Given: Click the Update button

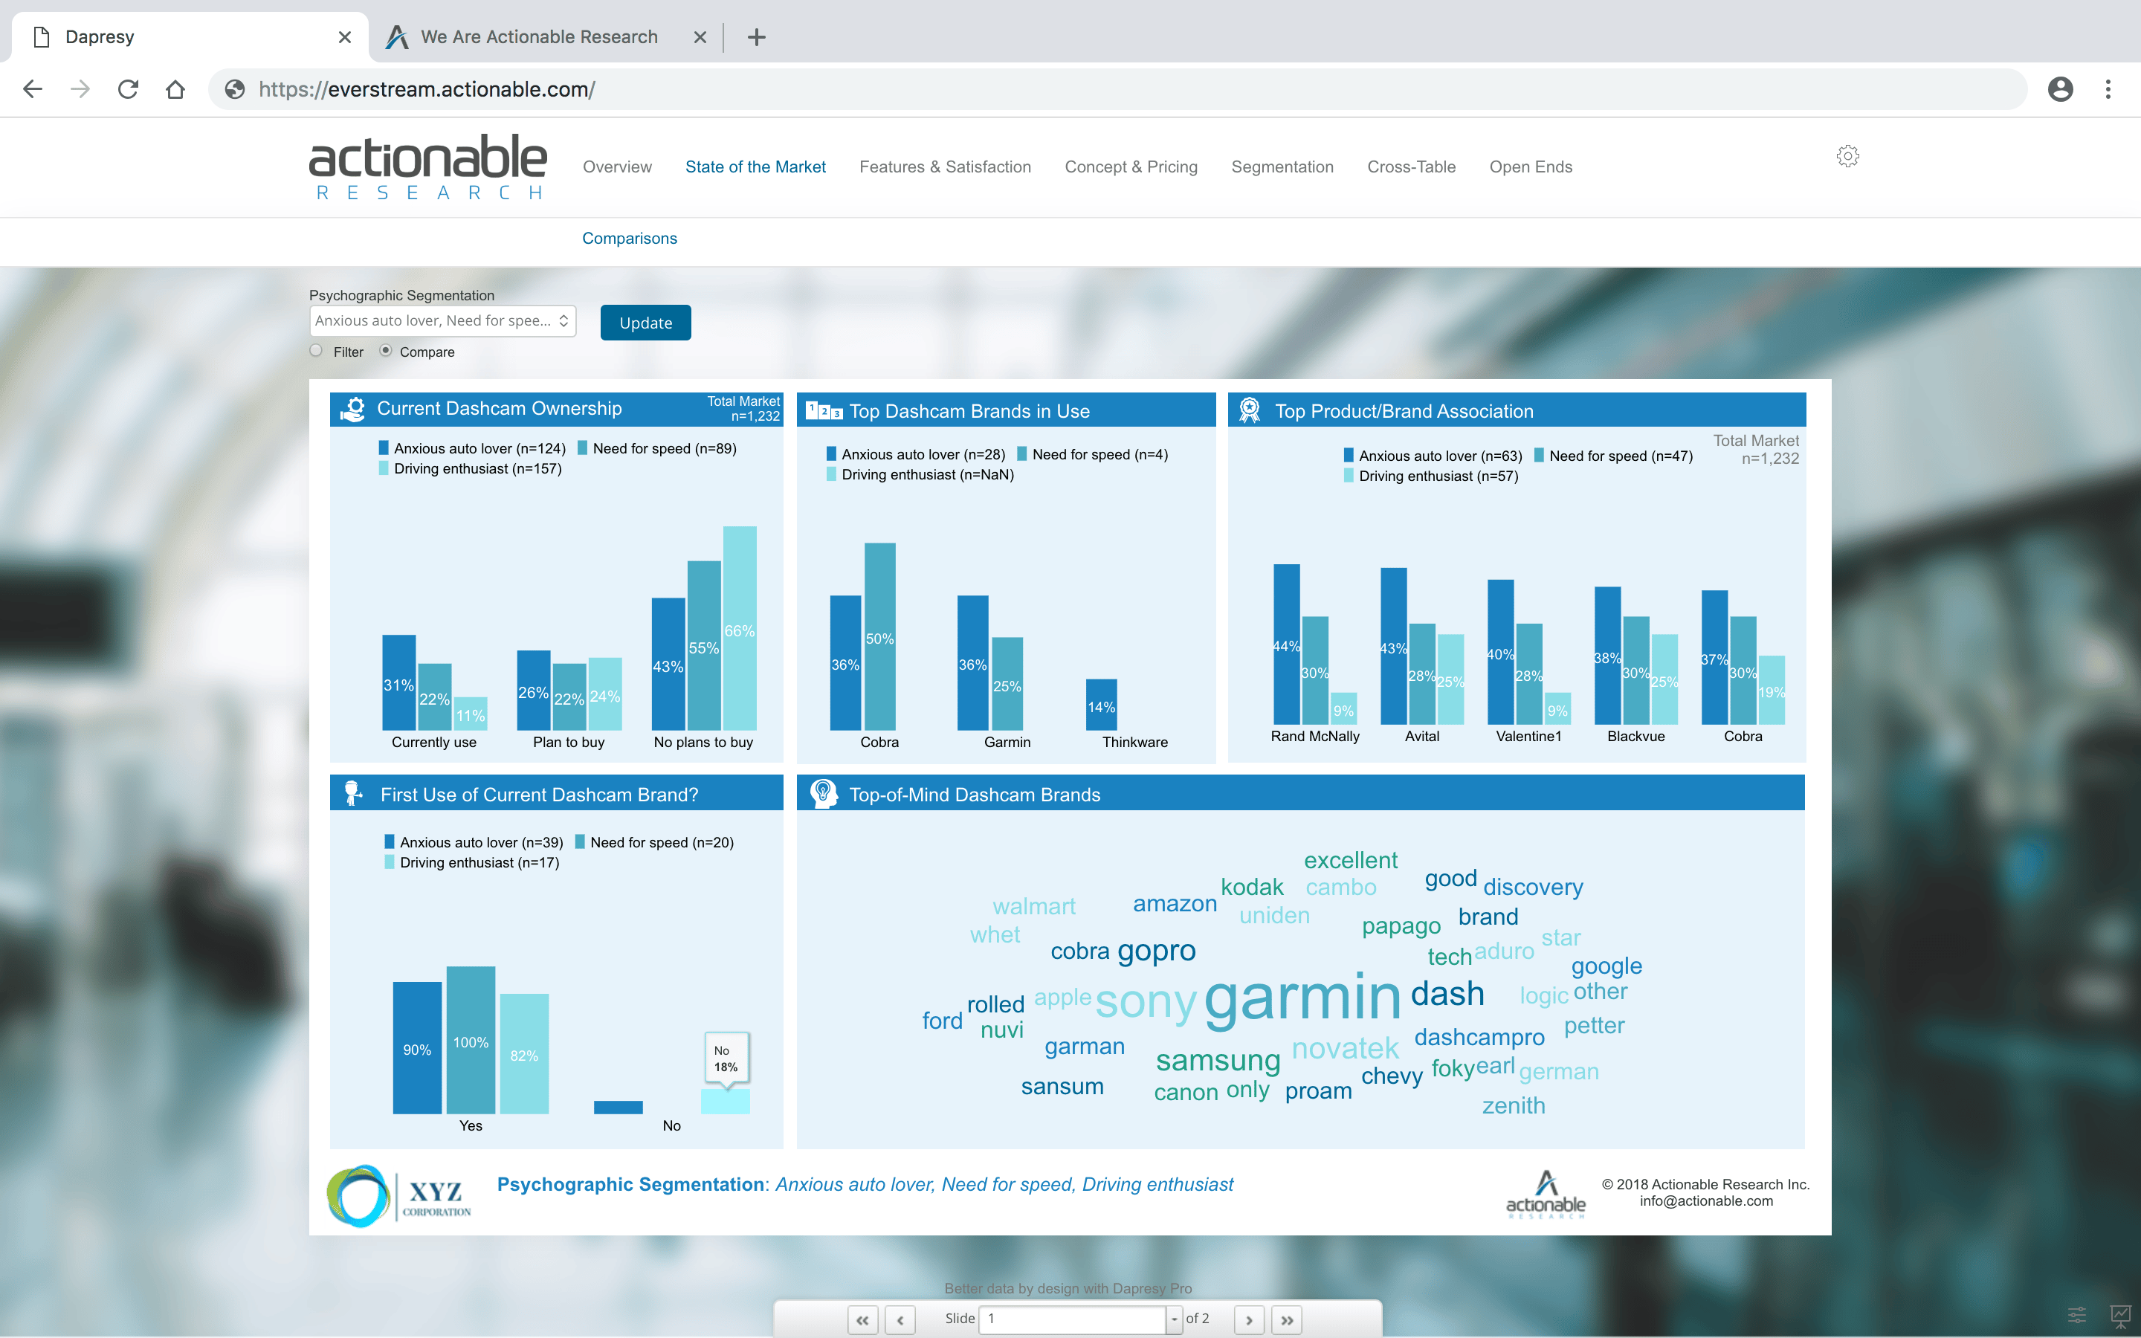Looking at the screenshot, I should (645, 323).
